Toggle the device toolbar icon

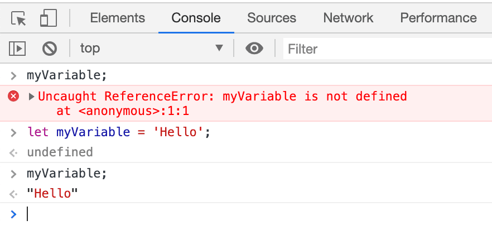tap(49, 18)
